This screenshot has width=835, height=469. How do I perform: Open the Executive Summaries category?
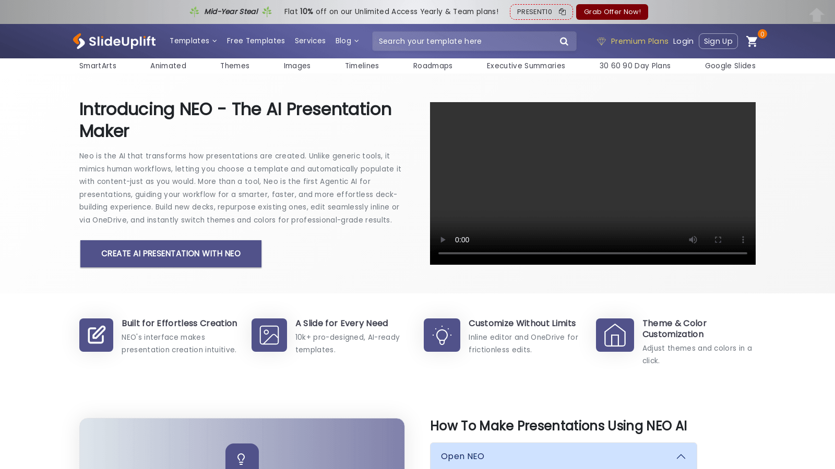pyautogui.click(x=526, y=66)
